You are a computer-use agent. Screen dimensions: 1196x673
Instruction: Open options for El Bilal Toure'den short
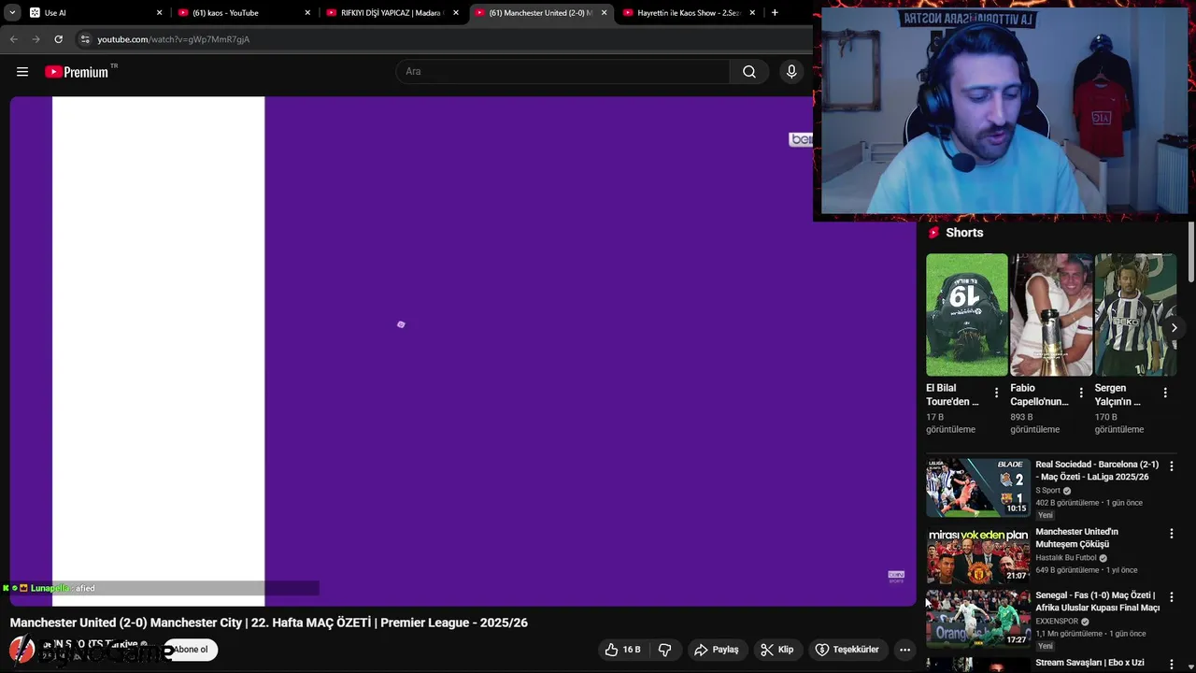pos(996,394)
